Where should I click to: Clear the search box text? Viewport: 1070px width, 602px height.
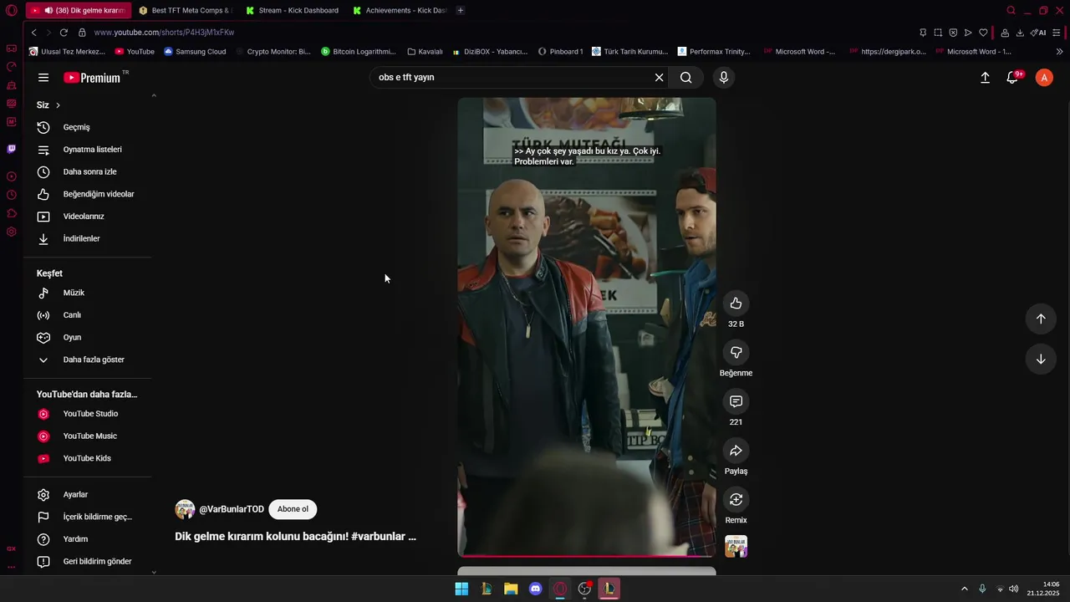click(x=659, y=78)
